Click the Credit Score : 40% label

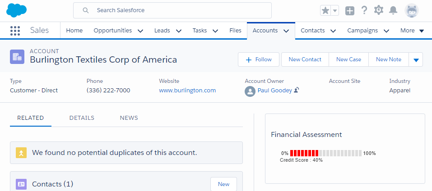click(x=301, y=160)
